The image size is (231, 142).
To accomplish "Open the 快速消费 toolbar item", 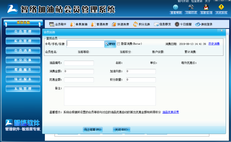I will point(120,24).
